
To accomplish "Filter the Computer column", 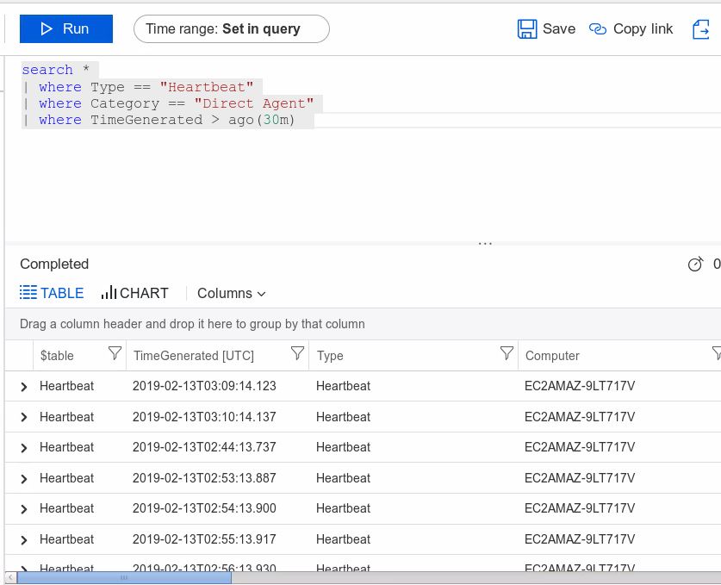I will tap(716, 353).
